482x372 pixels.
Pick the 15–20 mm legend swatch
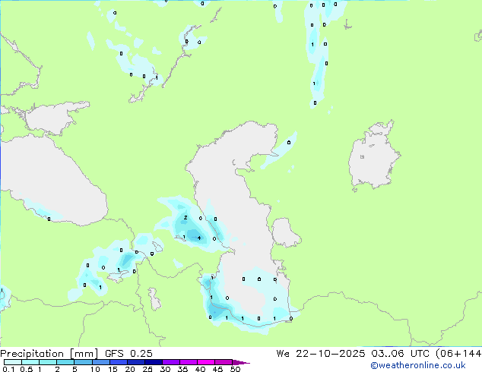coord(119,362)
